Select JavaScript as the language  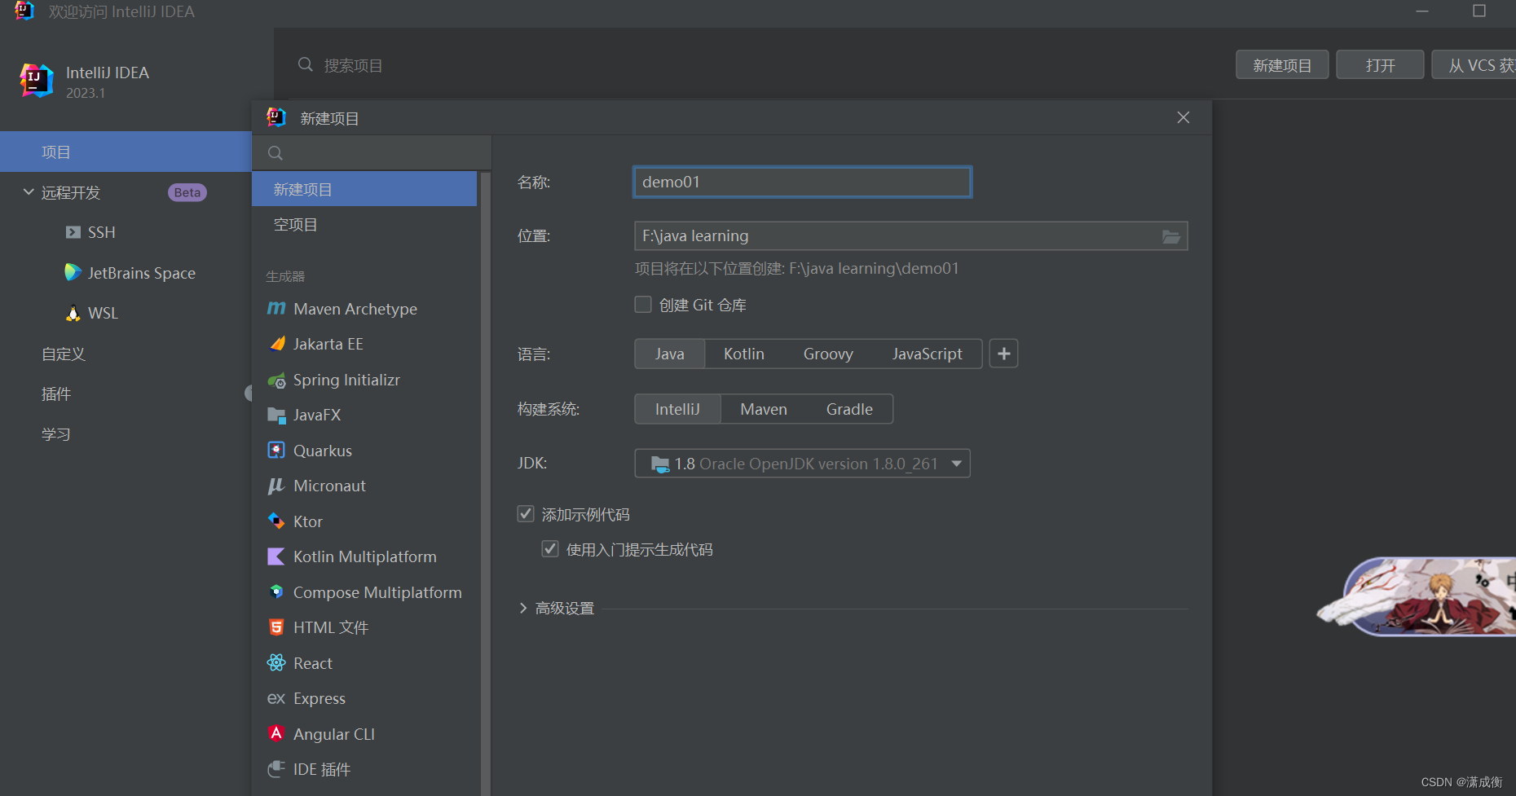coord(927,354)
